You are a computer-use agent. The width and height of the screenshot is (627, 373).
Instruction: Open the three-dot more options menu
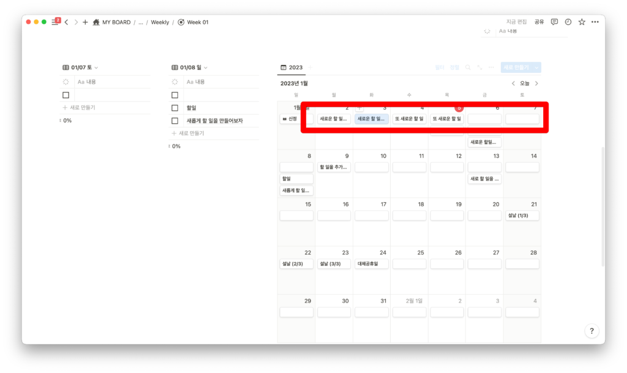[595, 22]
